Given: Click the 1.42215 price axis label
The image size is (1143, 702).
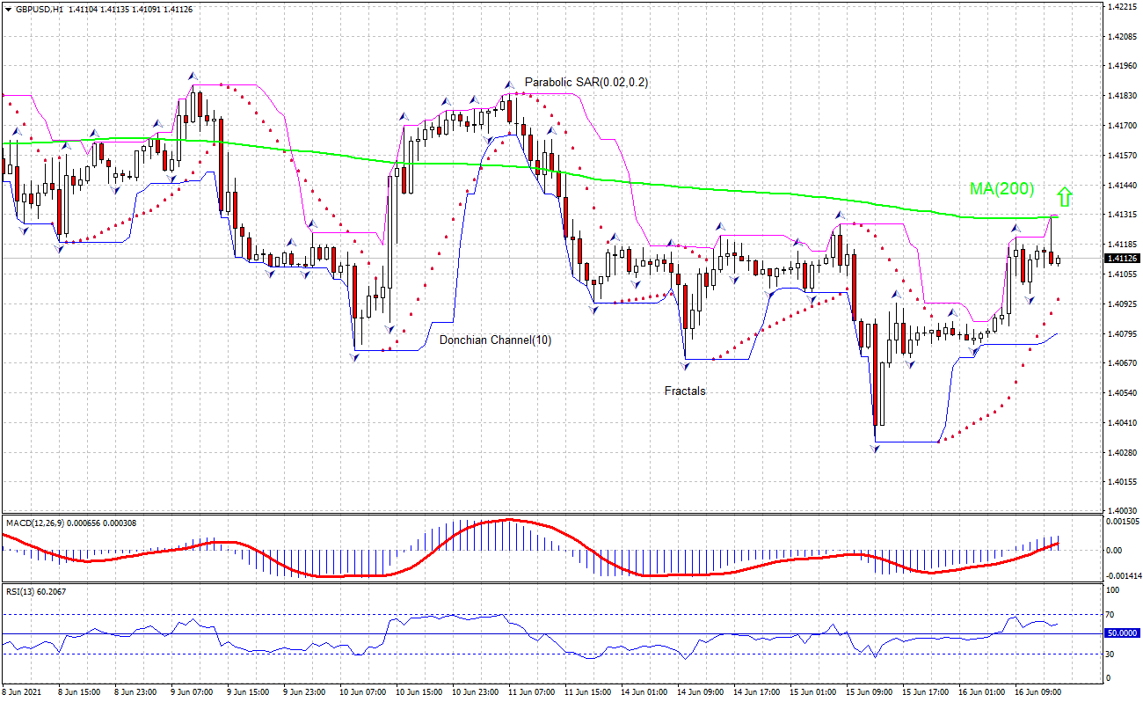Looking at the screenshot, I should (x=1120, y=7).
